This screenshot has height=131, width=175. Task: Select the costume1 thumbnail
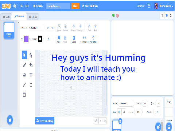(9, 30)
